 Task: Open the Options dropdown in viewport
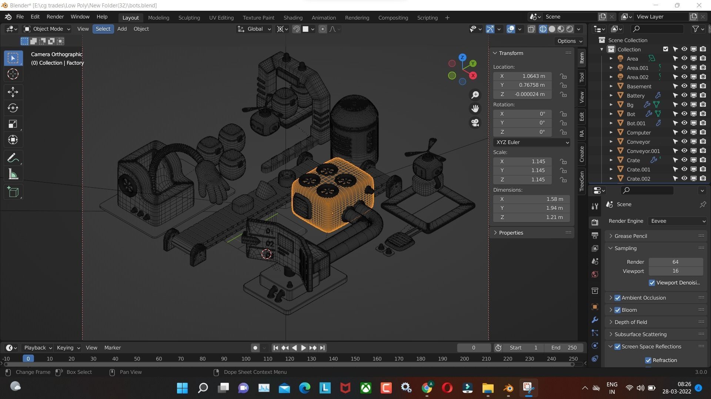[570, 41]
